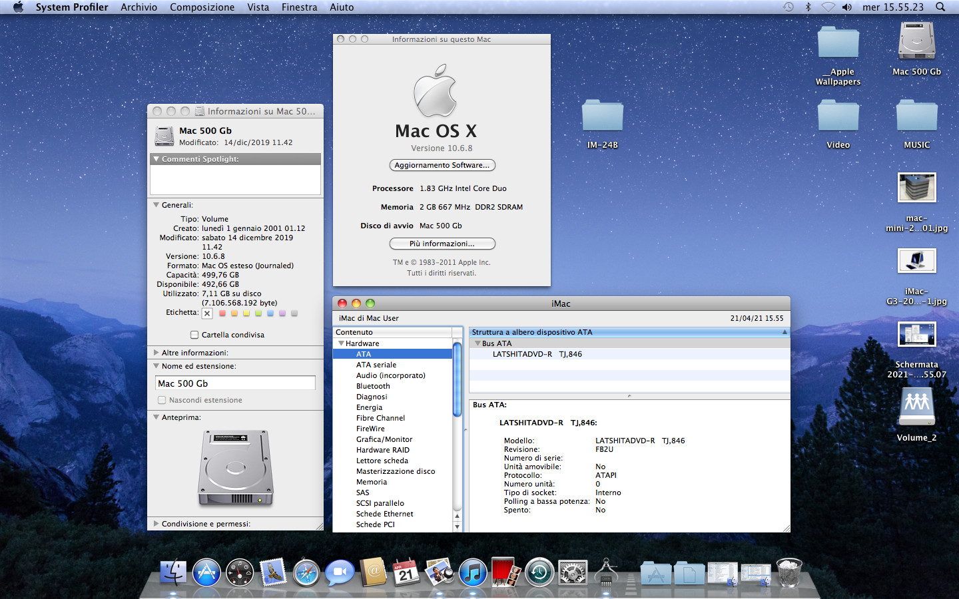Enable the Cartella condivisa checkbox
Viewport: 959px width, 599px height.
(194, 335)
